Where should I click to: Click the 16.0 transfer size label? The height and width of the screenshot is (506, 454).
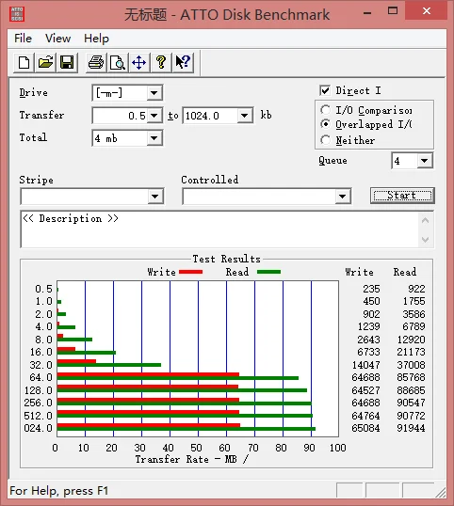pos(41,352)
